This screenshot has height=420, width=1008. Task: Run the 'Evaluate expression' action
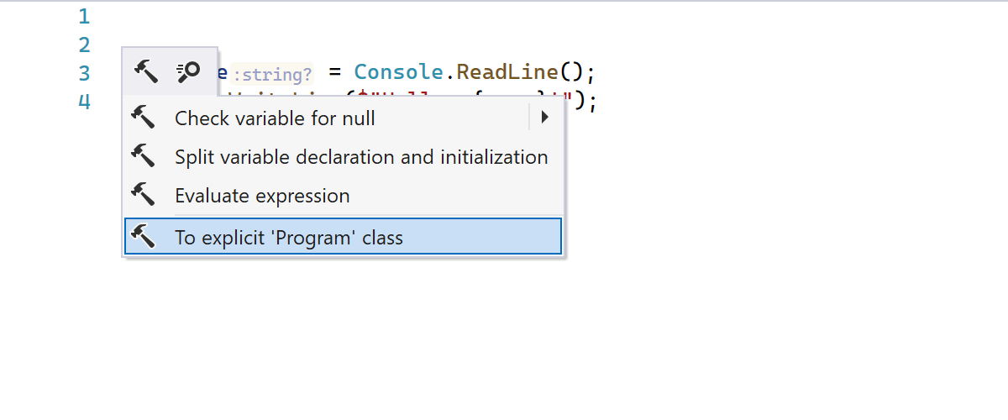tap(262, 197)
